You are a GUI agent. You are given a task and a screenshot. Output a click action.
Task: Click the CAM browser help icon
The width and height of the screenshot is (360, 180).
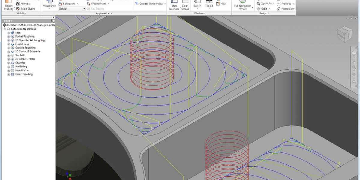point(53,21)
